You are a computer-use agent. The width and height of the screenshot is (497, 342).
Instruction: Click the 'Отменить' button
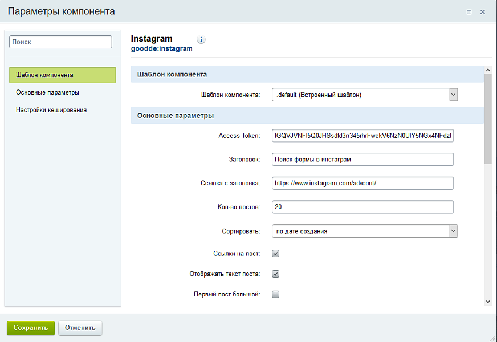coord(80,328)
